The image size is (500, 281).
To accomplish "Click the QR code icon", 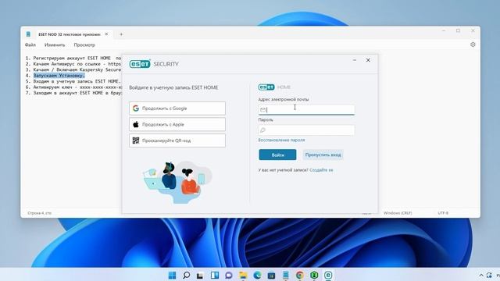I will [136, 140].
